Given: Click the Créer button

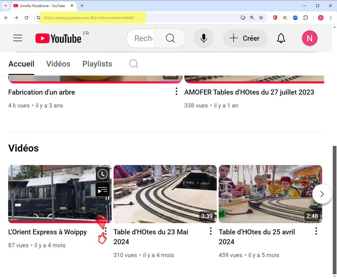Looking at the screenshot, I should [245, 38].
